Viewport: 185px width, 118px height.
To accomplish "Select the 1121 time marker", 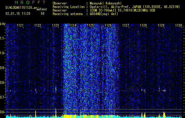I will [x=20, y=25].
